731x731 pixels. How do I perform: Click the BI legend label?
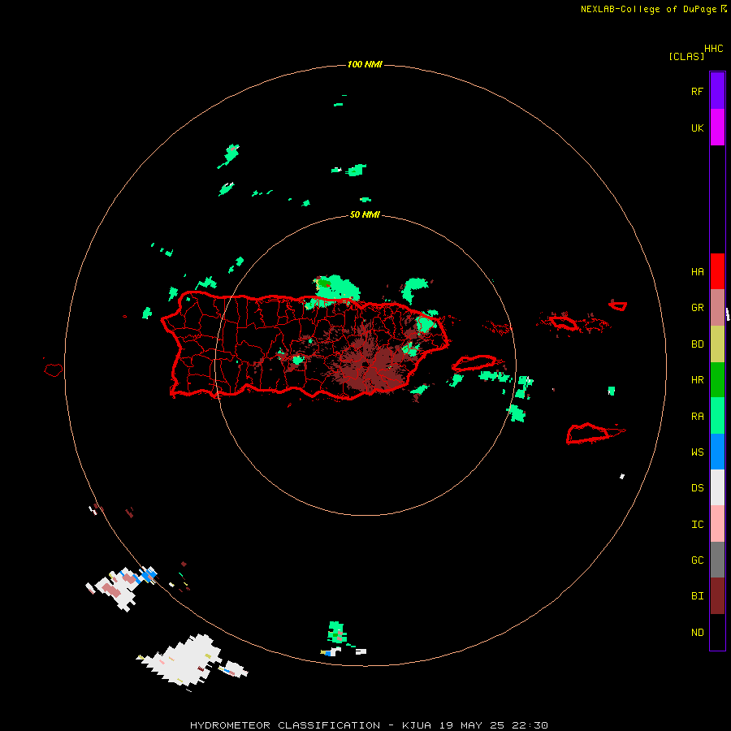coord(697,596)
